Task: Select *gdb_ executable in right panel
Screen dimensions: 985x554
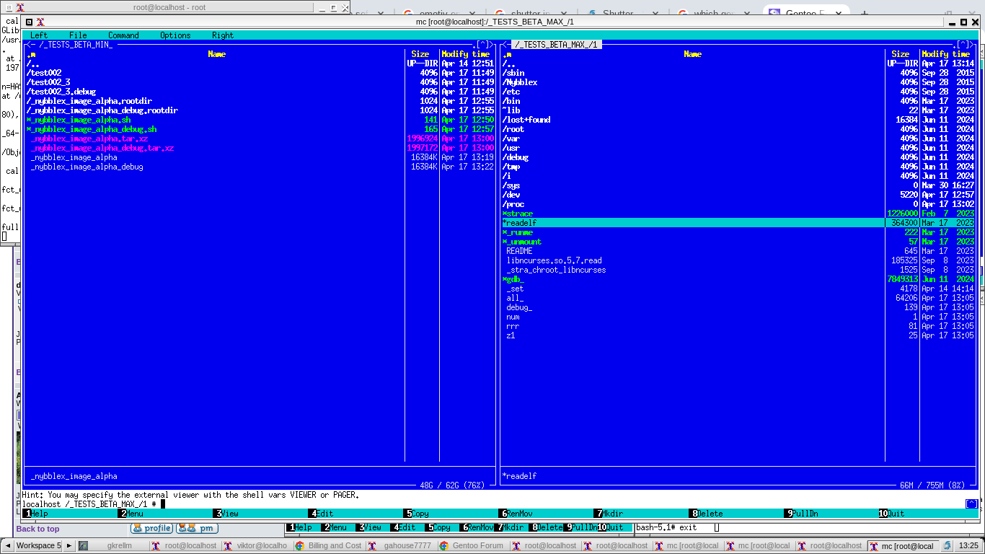Action: (738, 279)
